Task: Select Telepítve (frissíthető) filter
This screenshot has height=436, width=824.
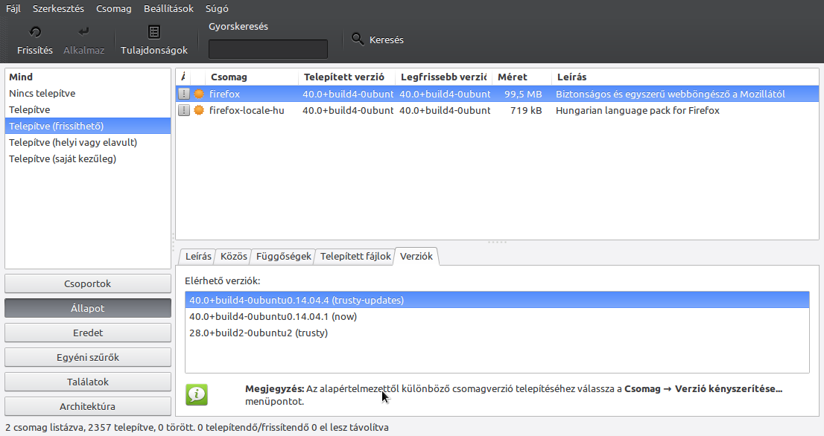Action: click(88, 126)
